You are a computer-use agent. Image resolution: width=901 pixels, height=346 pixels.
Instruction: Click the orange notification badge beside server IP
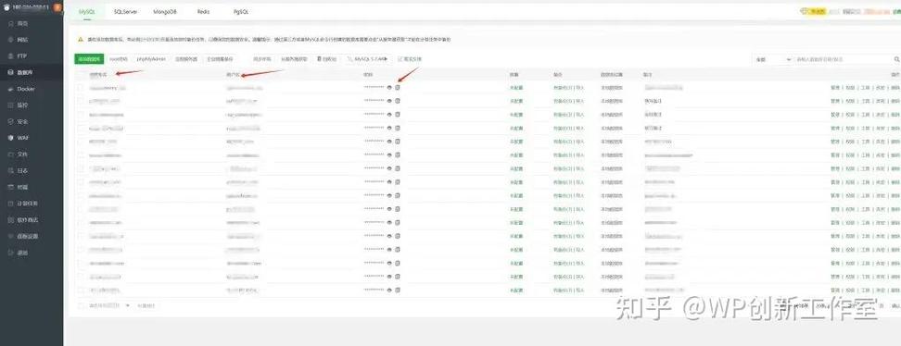pyautogui.click(x=57, y=6)
